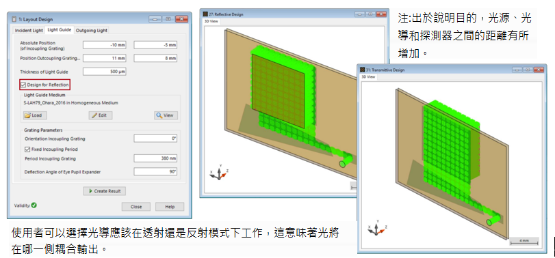The height and width of the screenshot is (258, 555).
Task: Click the Deflection Angle of Eye Pupil Expander field
Action: pyautogui.click(x=155, y=172)
